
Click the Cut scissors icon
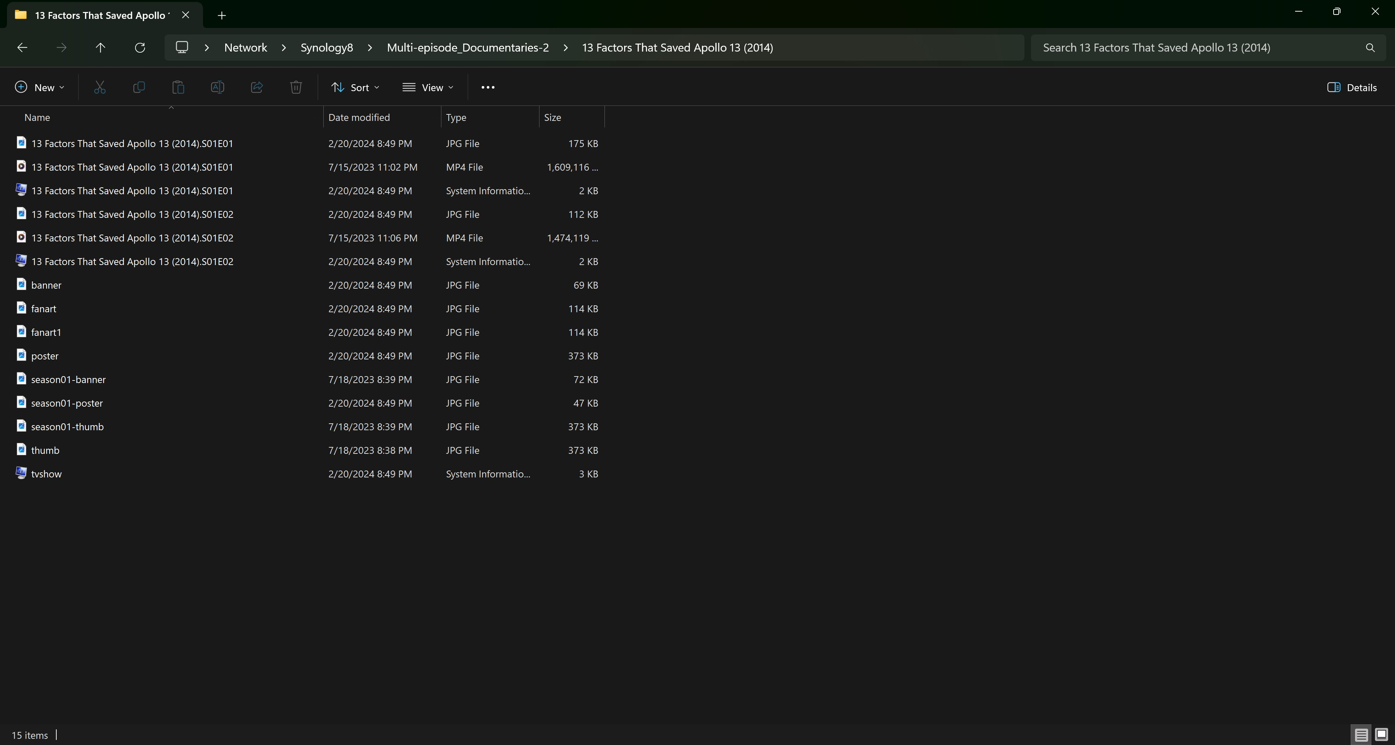(x=100, y=87)
